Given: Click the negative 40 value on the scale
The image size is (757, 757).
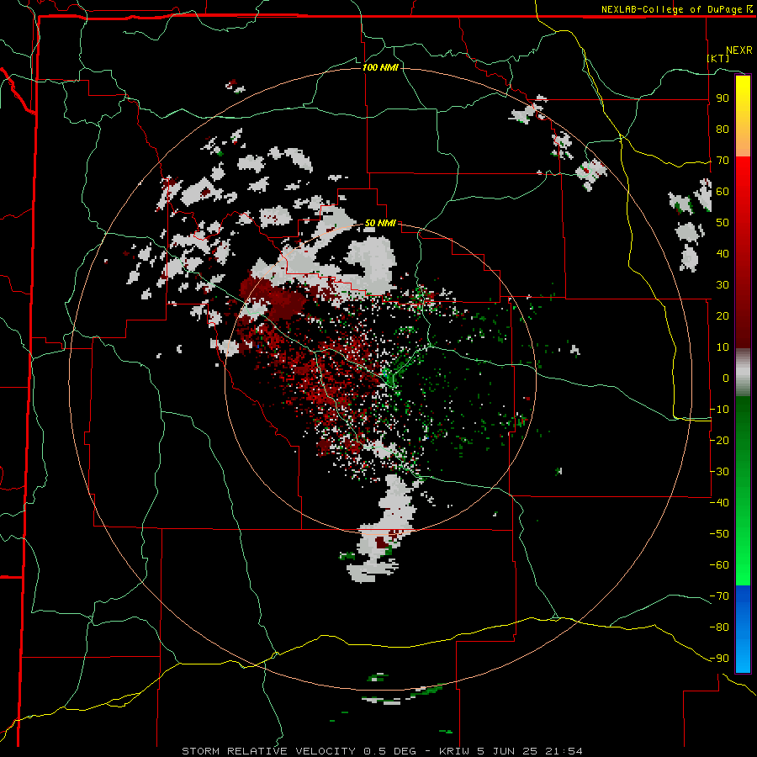Looking at the screenshot, I should (719, 503).
